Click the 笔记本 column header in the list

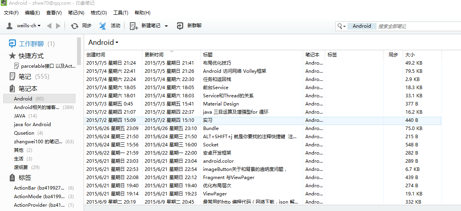314,55
